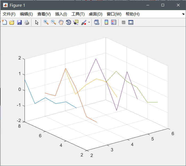Open the 窗口(W) menu

114,14
